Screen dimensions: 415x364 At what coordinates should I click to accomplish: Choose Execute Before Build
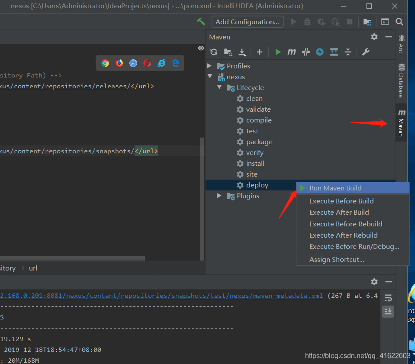tap(353, 201)
